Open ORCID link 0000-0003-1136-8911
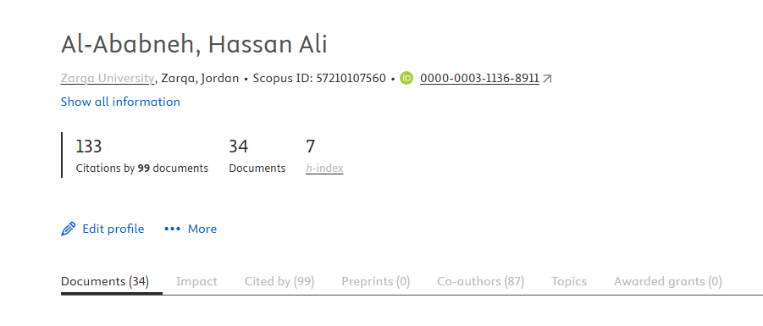Image resolution: width=763 pixels, height=326 pixels. [479, 79]
